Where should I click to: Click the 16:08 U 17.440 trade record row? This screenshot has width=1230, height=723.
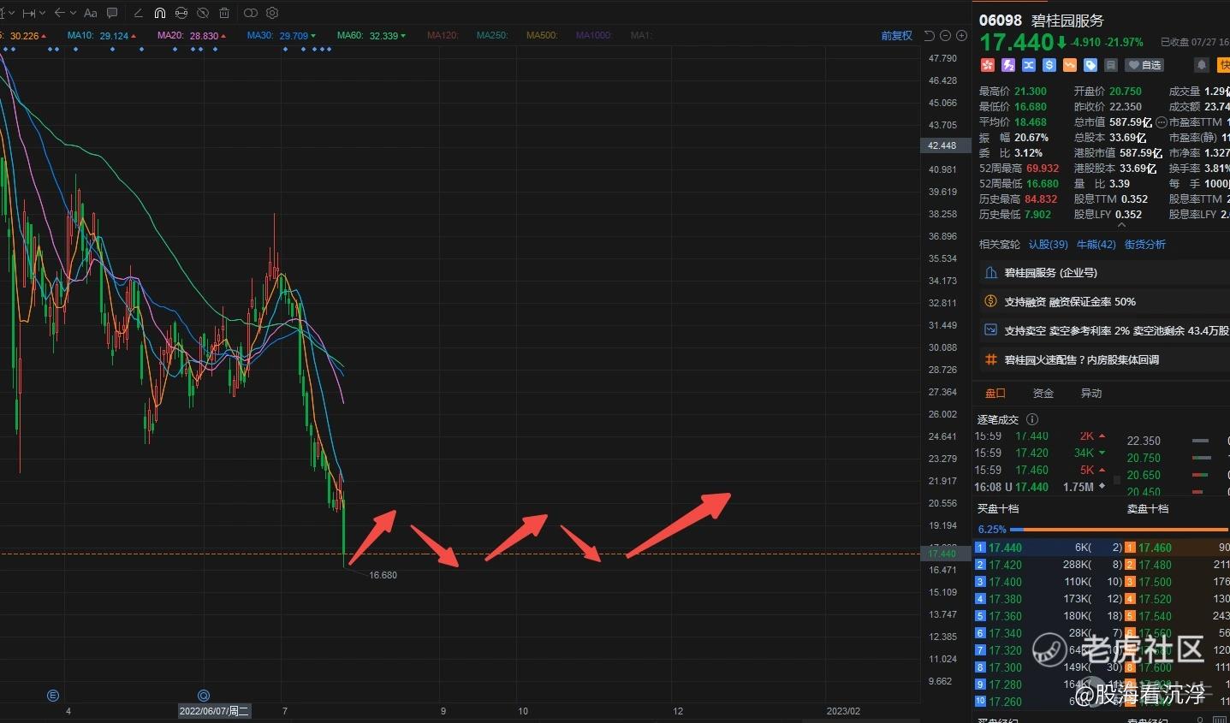coord(1043,487)
